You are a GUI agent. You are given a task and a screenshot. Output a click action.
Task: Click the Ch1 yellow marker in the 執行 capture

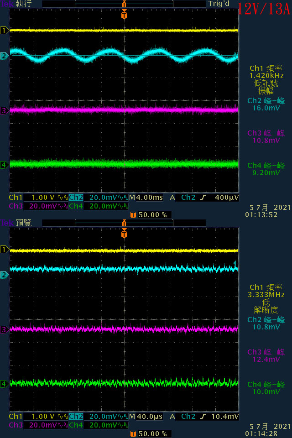click(x=4, y=30)
